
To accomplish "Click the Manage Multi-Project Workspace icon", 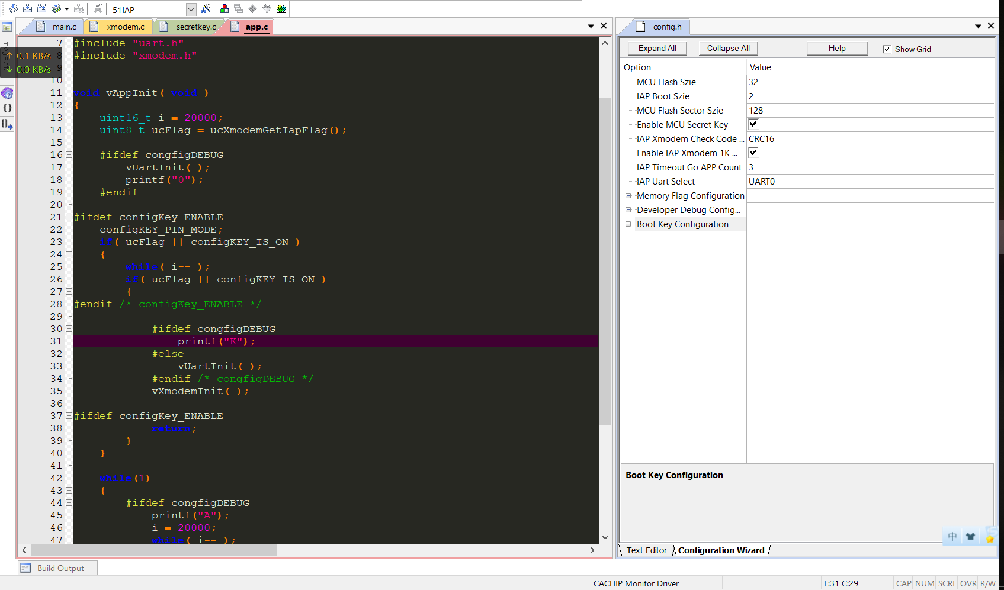I will pos(239,9).
